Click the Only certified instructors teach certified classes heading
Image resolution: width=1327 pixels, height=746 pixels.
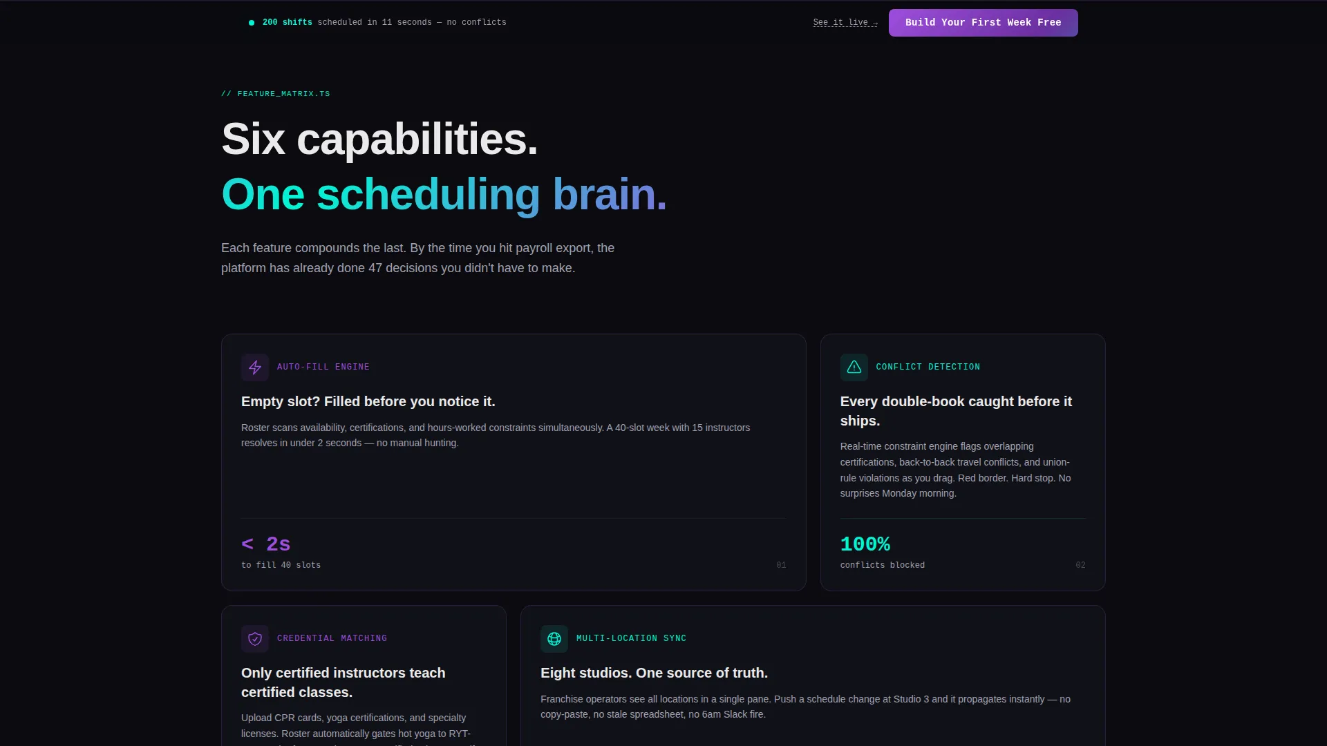coord(343,682)
